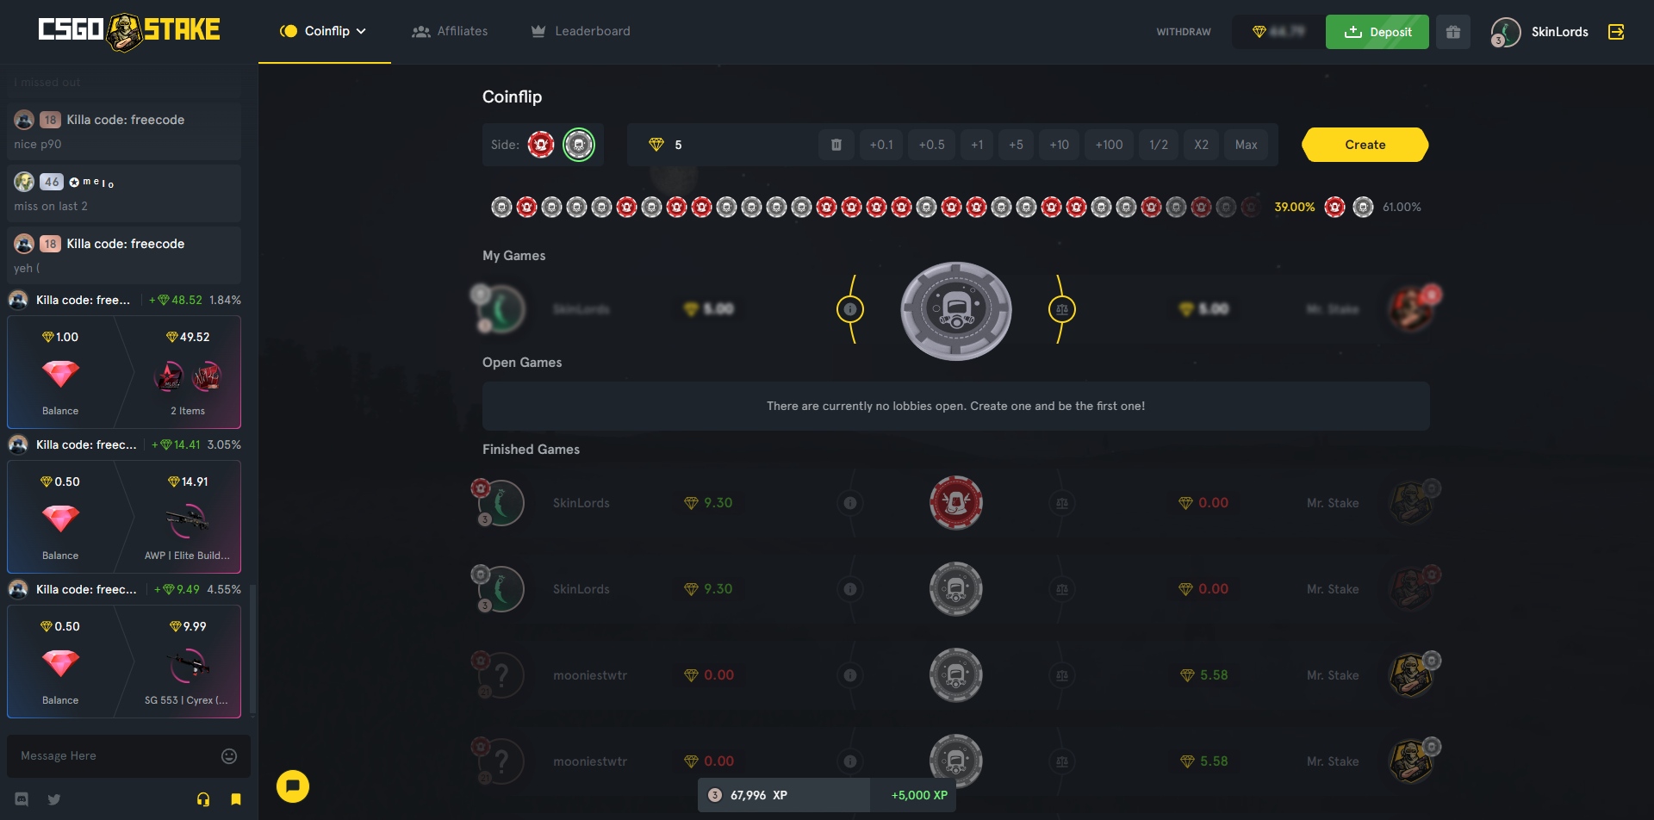Click the logout icon
Screen dimensions: 1654x820
click(1616, 32)
